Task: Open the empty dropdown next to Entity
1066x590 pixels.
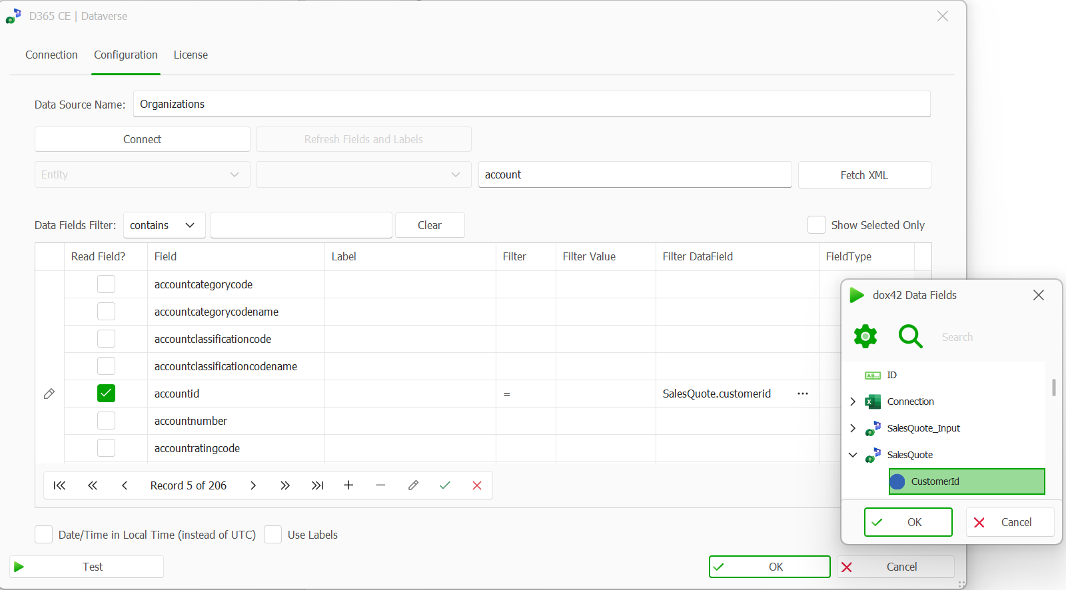Action: pyautogui.click(x=364, y=174)
